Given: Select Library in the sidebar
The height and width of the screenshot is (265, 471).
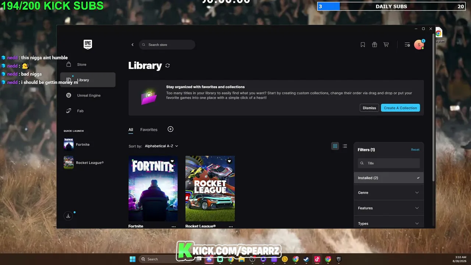Looking at the screenshot, I should [88, 80].
